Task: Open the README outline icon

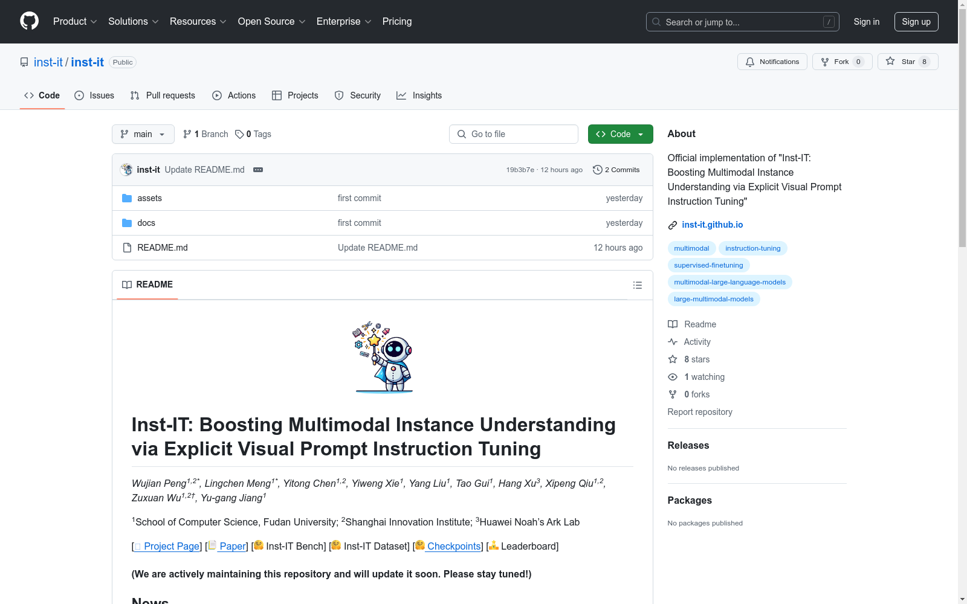Action: [x=638, y=285]
